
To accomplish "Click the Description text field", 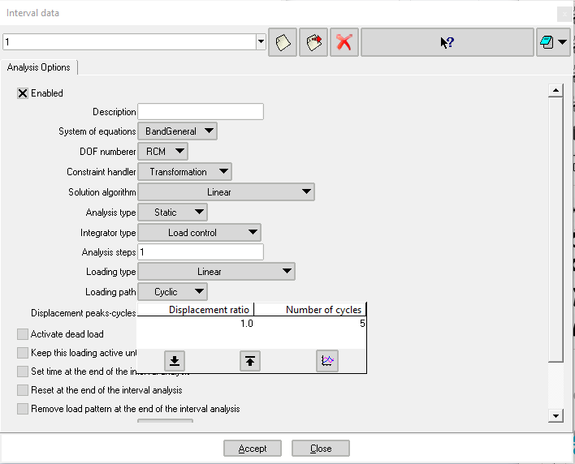I will point(201,112).
